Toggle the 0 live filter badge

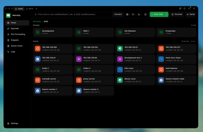click(x=193, y=41)
